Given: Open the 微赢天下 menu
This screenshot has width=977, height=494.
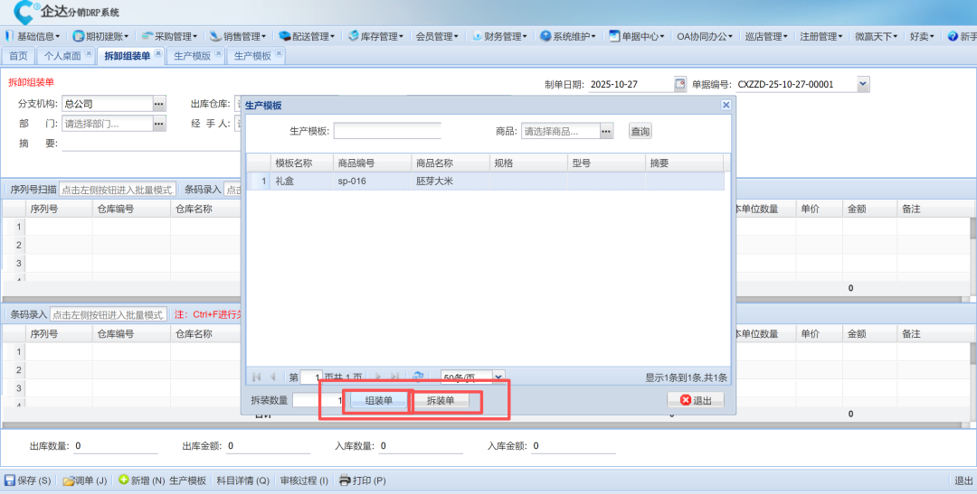Looking at the screenshot, I should coord(876,37).
